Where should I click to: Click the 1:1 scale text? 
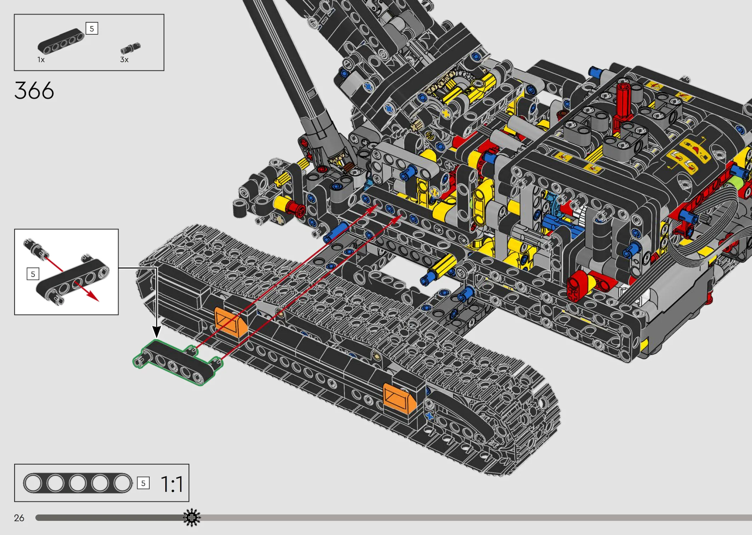172,484
